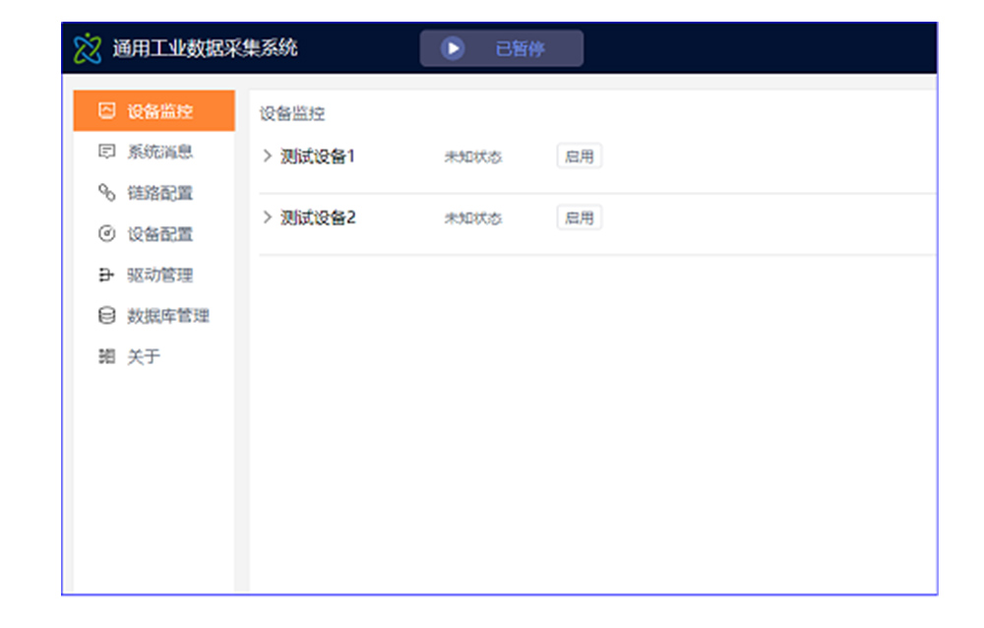This screenshot has height=628, width=984.
Task: Click the driver management icon in sidebar
Action: click(106, 275)
